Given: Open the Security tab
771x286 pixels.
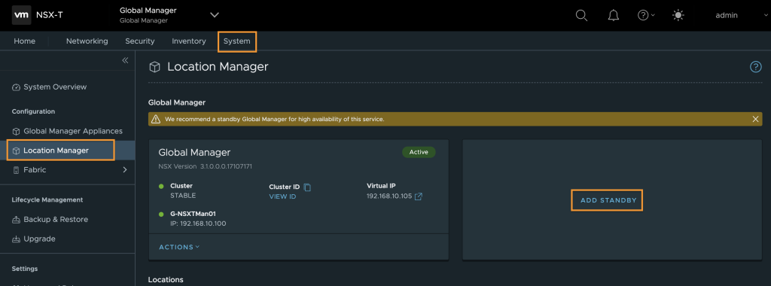Looking at the screenshot, I should click(139, 41).
